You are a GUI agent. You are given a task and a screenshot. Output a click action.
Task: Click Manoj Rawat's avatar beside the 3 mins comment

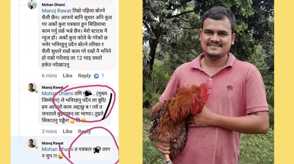[x=32, y=87]
